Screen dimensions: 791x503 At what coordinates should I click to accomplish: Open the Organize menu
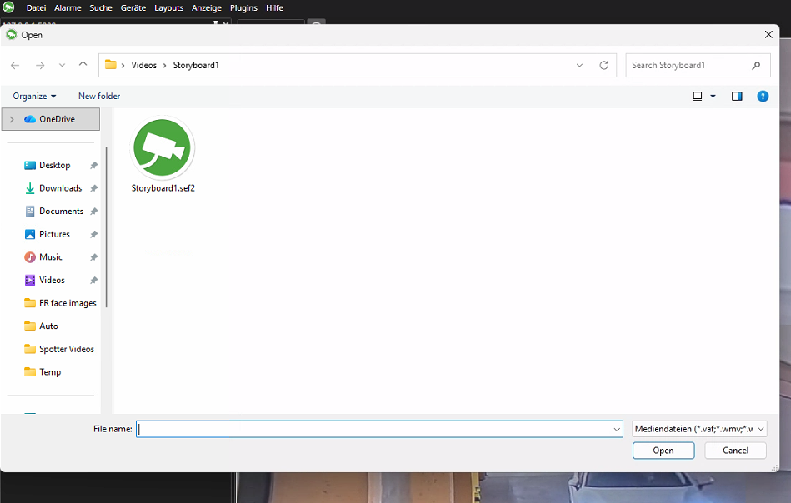(x=34, y=97)
